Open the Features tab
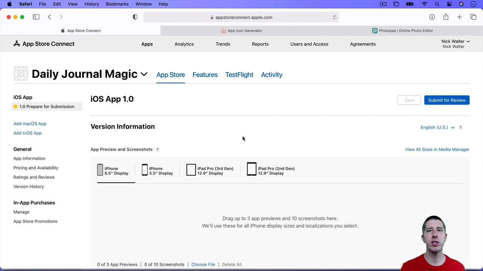The height and width of the screenshot is (271, 483). 205,75
